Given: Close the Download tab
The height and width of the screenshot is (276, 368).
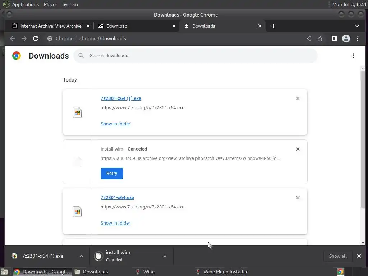Looking at the screenshot, I should (x=174, y=26).
